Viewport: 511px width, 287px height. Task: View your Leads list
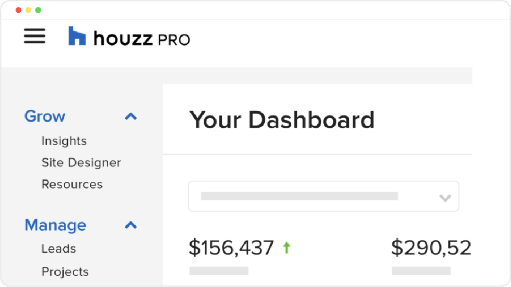click(59, 248)
